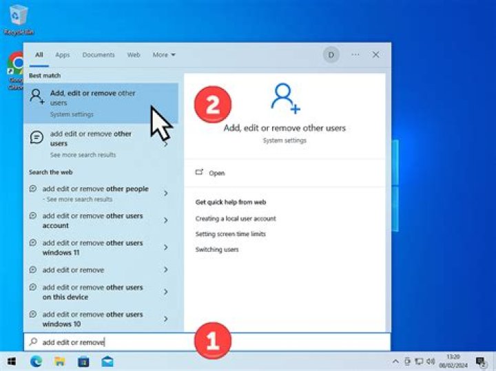This screenshot has width=496, height=371.
Task: Launch Microsoft Edge from the taskbar
Action: pos(36,361)
